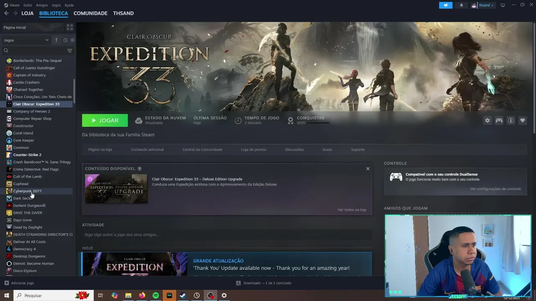Filter library by recent activity clock icon
The image size is (536, 301).
point(65,40)
